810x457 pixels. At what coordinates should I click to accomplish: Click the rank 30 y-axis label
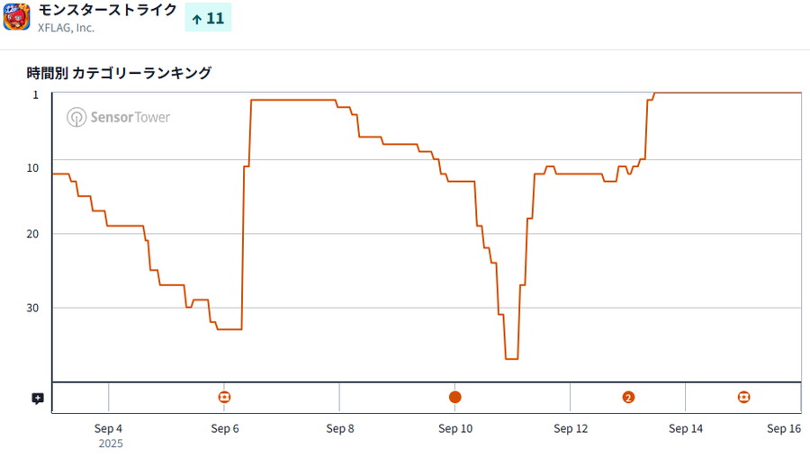click(x=33, y=308)
